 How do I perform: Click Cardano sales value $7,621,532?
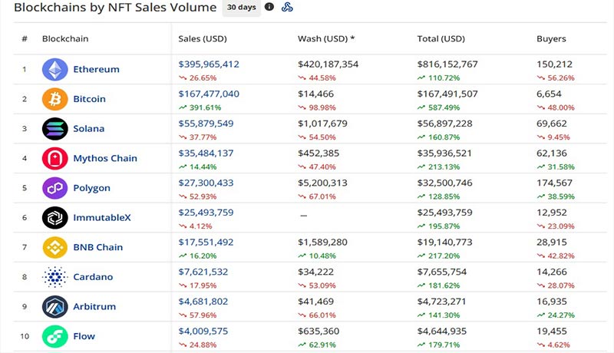pos(203,272)
